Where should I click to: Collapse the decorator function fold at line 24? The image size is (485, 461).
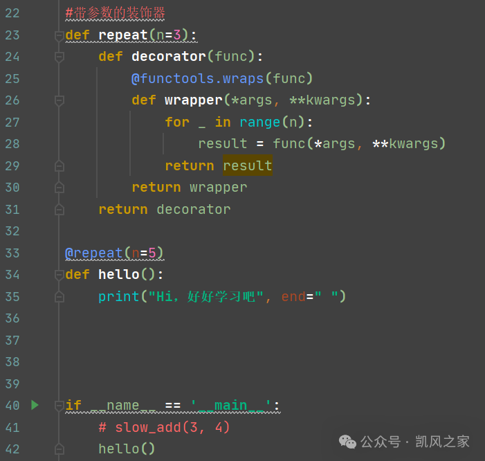click(59, 57)
